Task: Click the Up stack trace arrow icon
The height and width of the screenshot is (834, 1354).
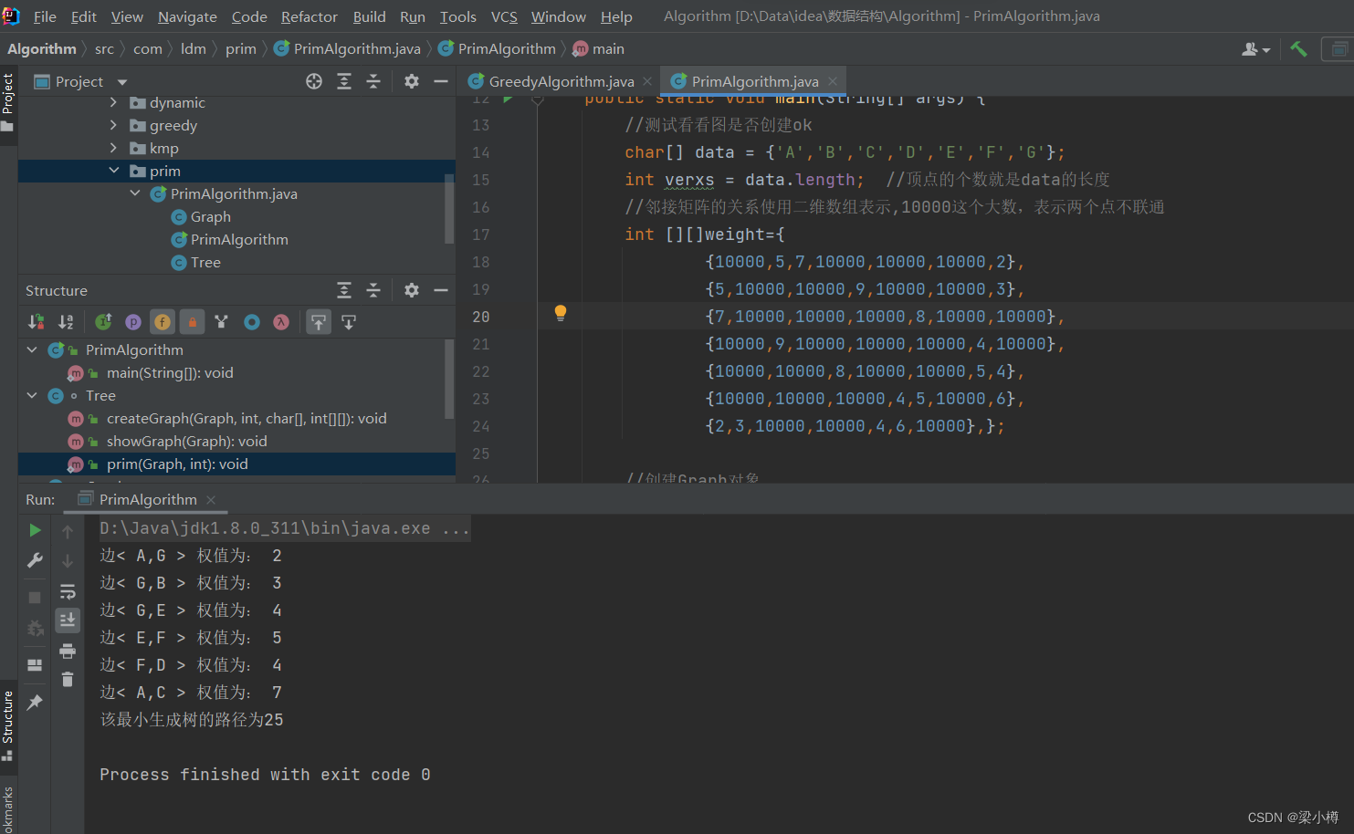Action: (x=68, y=531)
